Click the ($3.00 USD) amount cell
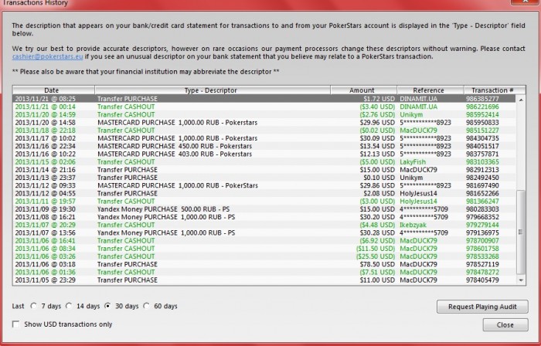The height and width of the screenshot is (346, 541). (x=377, y=202)
